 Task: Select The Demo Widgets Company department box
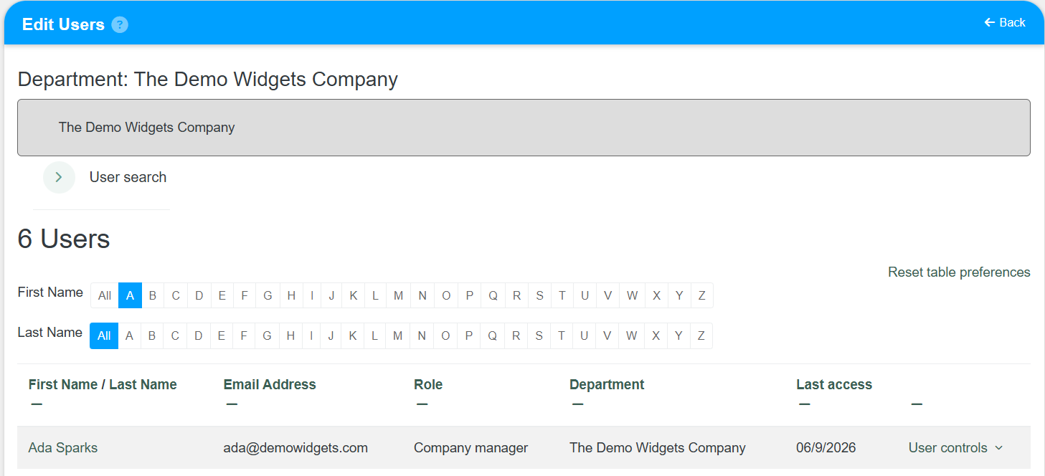point(524,128)
